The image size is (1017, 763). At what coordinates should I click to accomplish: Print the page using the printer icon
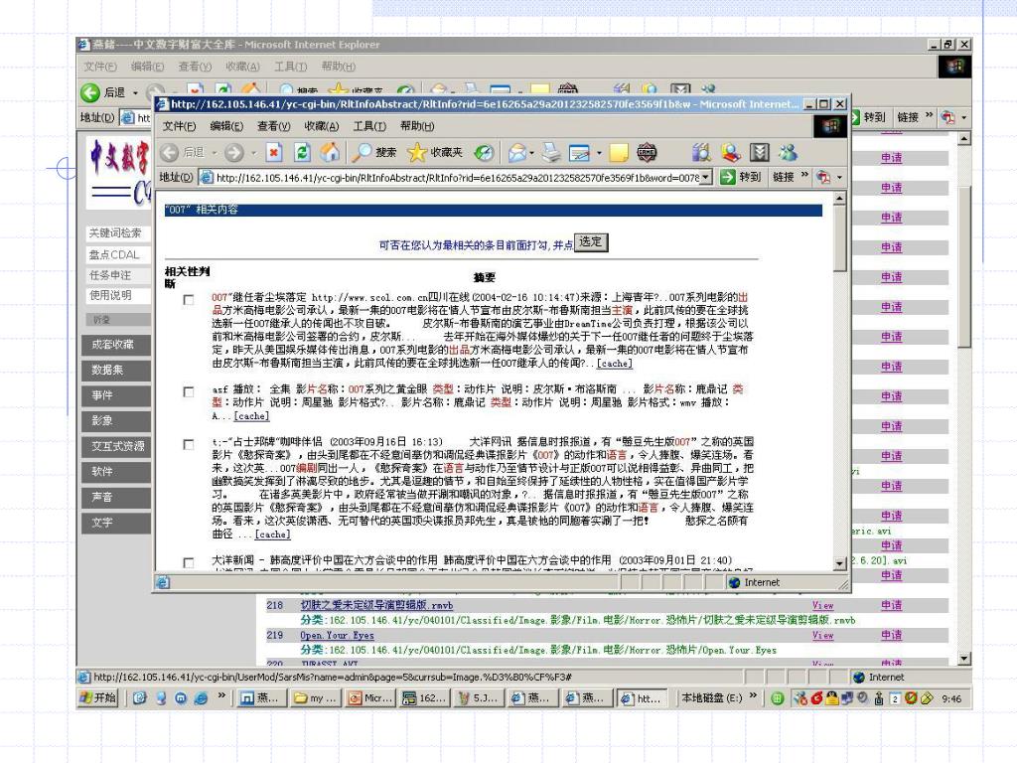click(x=551, y=152)
